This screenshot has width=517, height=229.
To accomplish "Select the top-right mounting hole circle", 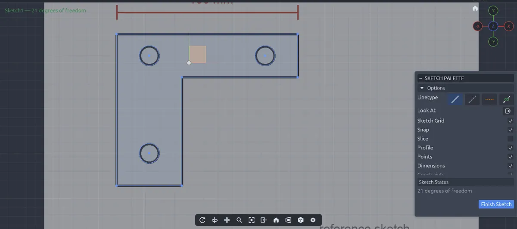I will click(265, 56).
